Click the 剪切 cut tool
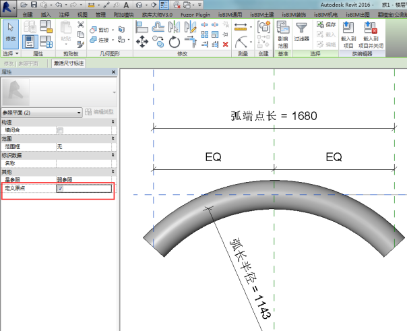 click(102, 30)
